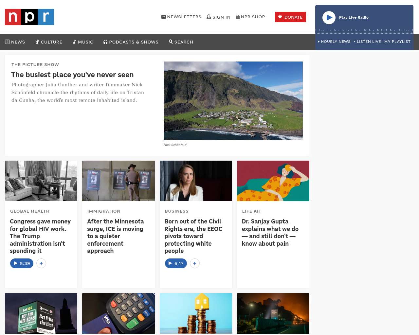Read the Dr. Sanjay Gupta pain article

[x=270, y=232]
